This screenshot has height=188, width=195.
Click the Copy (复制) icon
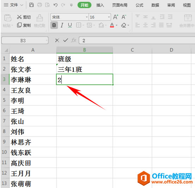[x=19, y=25]
